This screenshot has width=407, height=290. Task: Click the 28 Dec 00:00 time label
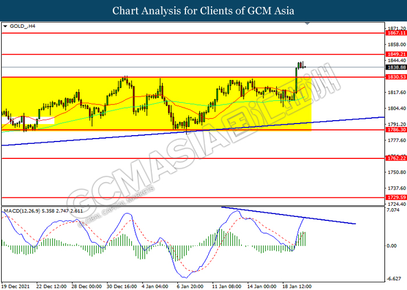87,287
